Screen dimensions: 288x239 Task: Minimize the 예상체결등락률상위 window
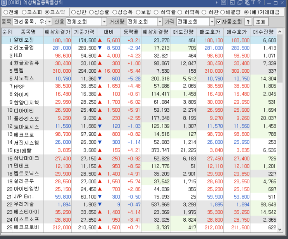(x=269, y=3)
